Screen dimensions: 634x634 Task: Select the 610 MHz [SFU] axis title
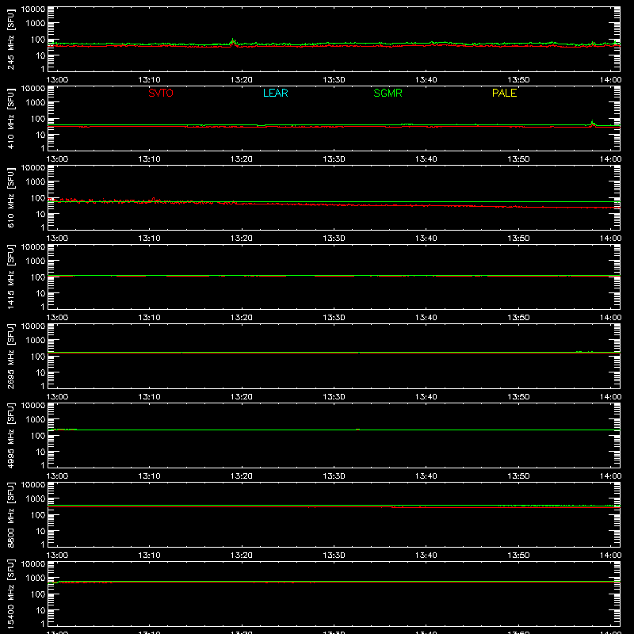pos(10,197)
